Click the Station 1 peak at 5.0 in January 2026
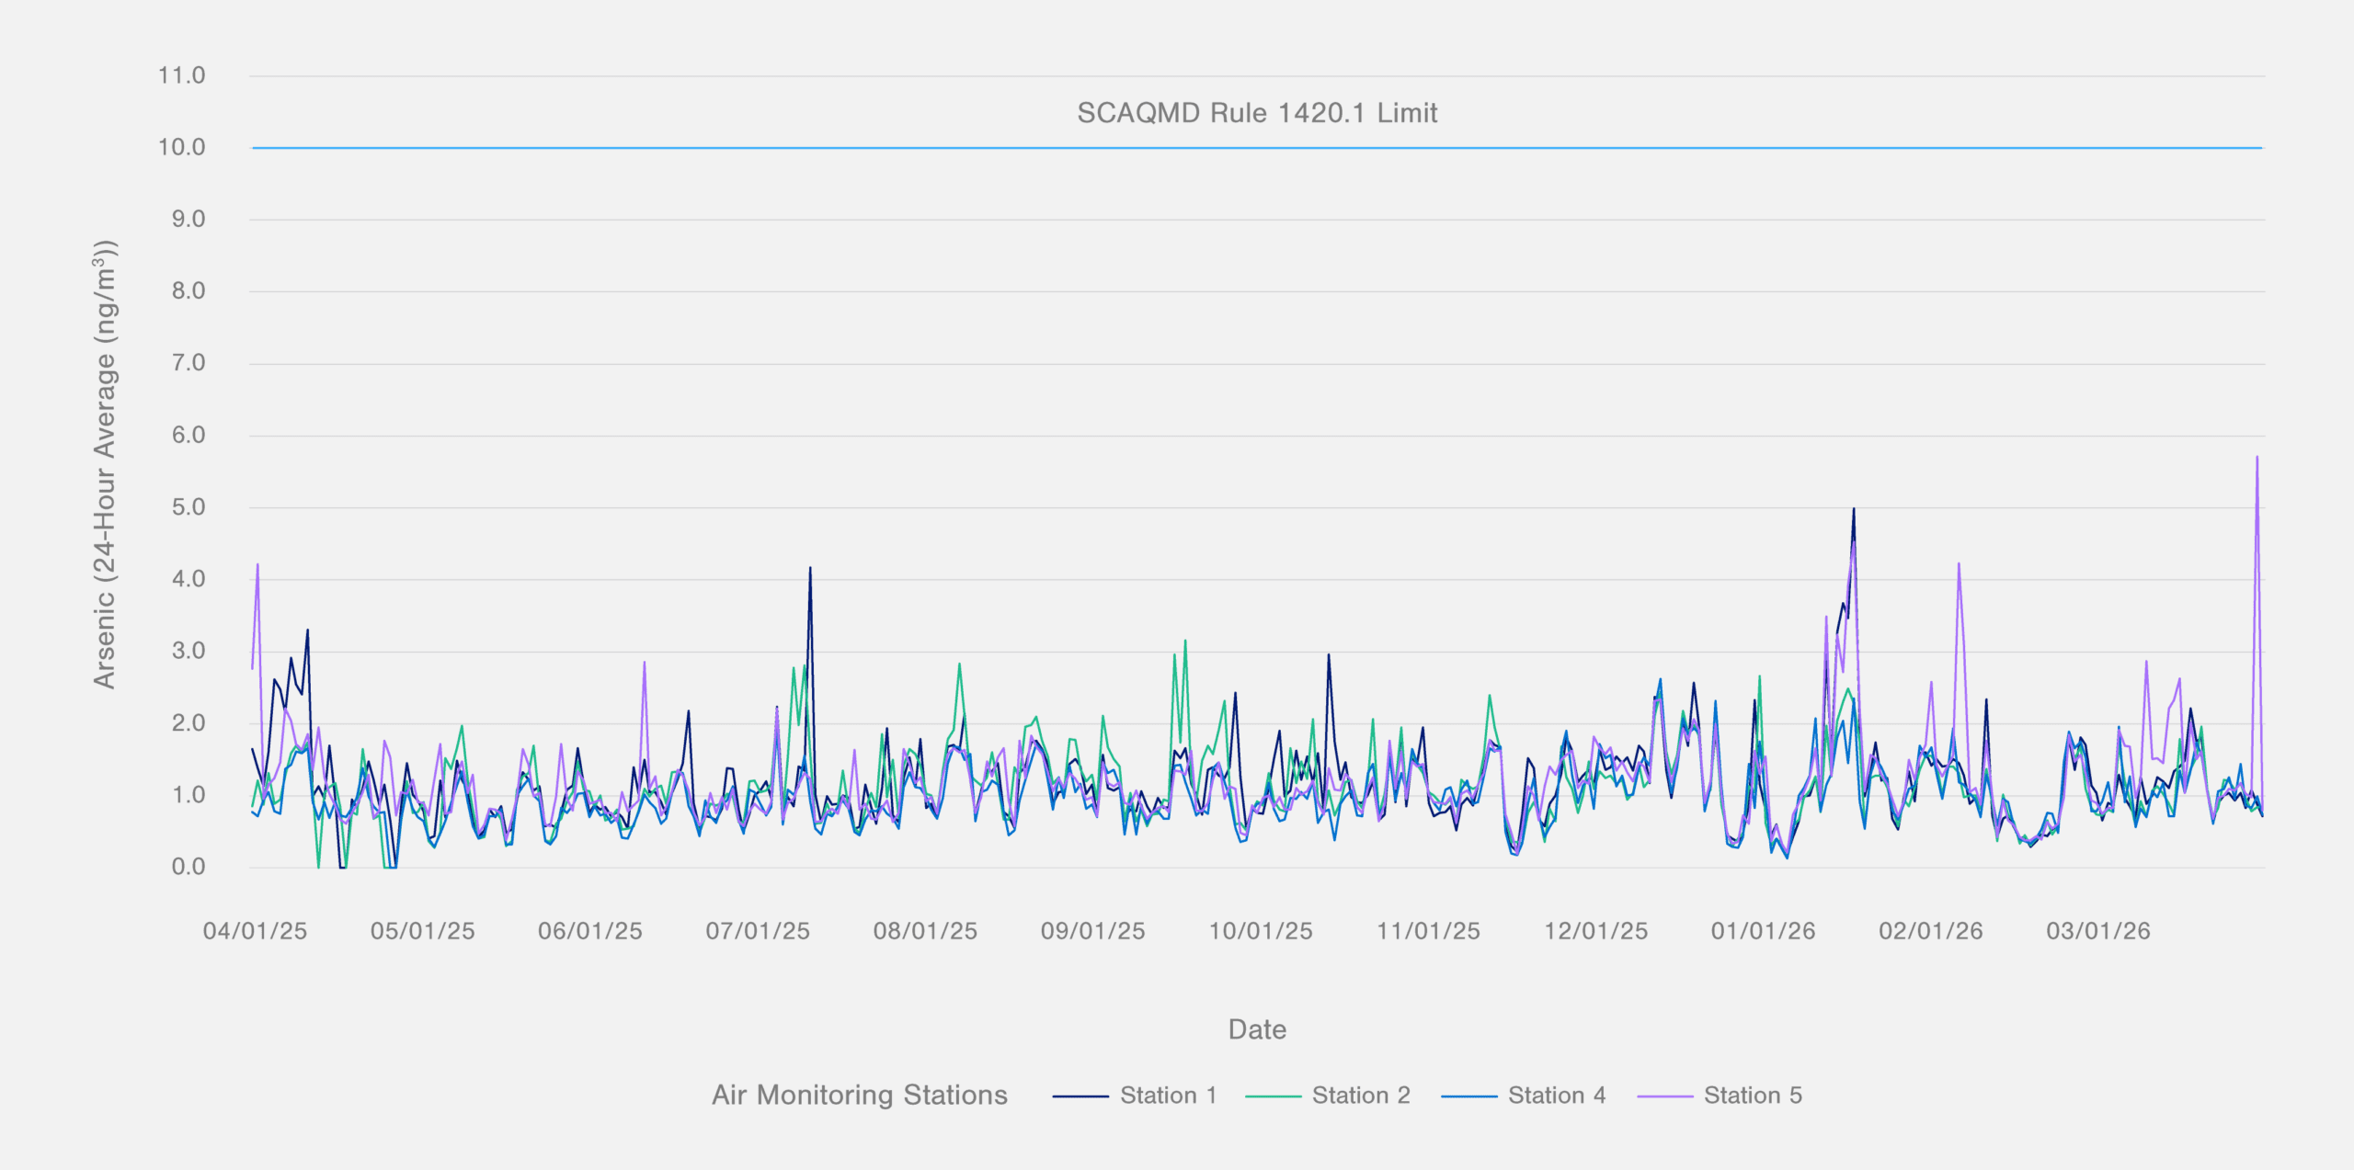2354x1170 pixels. [x=1854, y=509]
